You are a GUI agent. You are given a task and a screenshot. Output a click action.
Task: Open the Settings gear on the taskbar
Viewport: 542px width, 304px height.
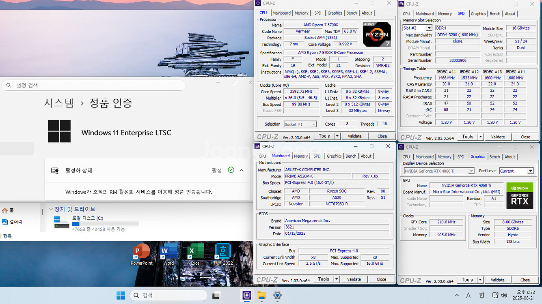pyautogui.click(x=277, y=295)
